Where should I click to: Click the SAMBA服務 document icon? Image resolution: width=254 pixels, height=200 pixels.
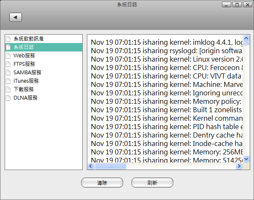[x=8, y=73]
